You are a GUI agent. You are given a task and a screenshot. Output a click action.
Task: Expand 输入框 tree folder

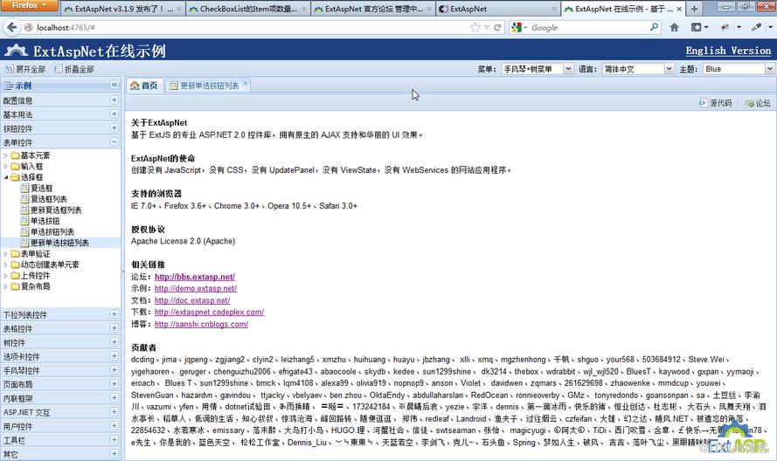coord(6,167)
